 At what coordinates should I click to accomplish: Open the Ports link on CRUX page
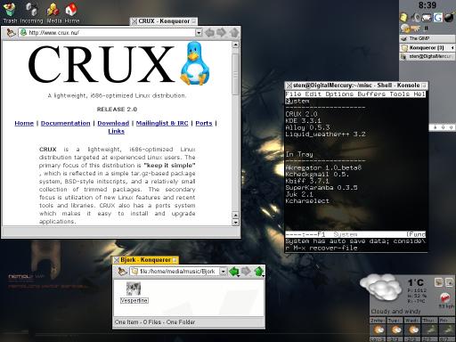pos(204,123)
